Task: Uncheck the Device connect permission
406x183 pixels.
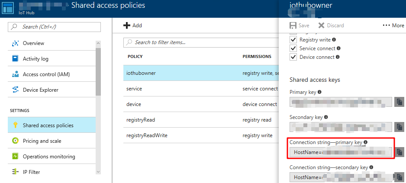Action: [293, 57]
